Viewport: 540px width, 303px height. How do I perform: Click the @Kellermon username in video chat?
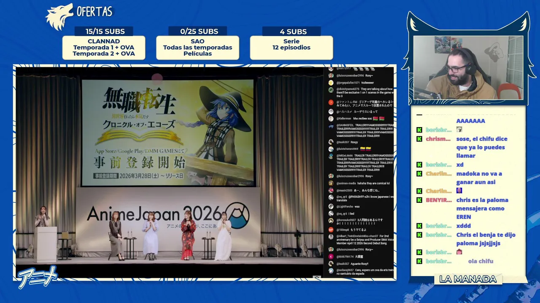pos(344,119)
